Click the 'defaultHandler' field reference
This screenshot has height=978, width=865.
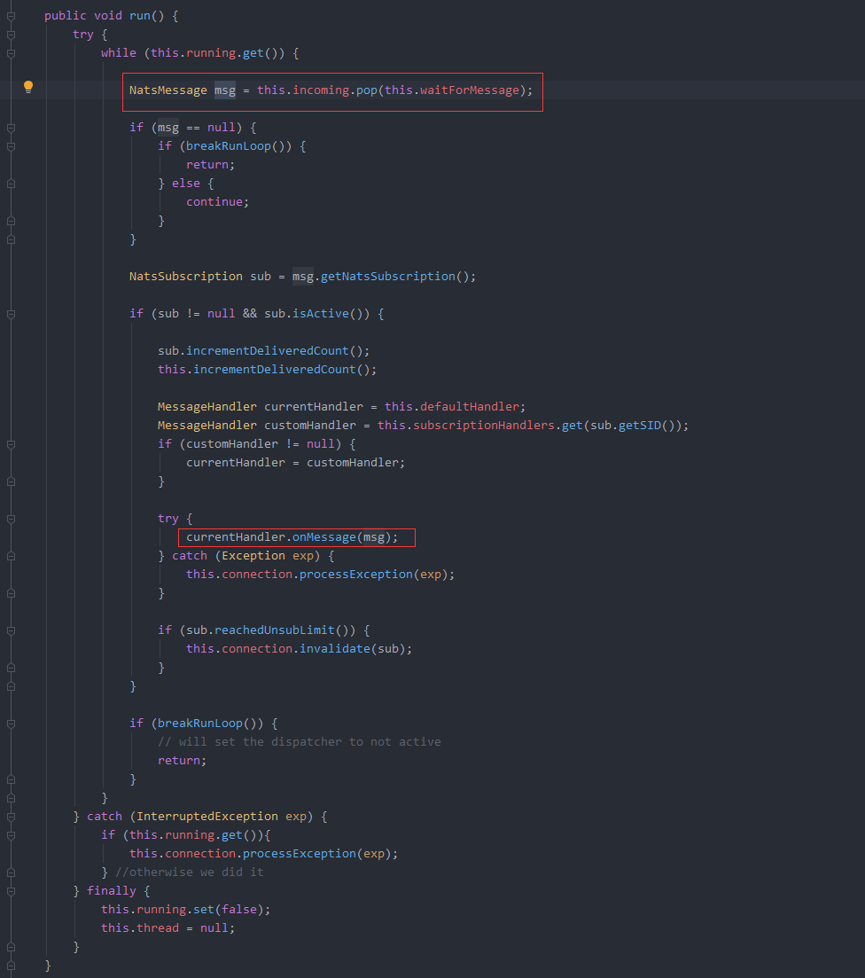(x=469, y=407)
